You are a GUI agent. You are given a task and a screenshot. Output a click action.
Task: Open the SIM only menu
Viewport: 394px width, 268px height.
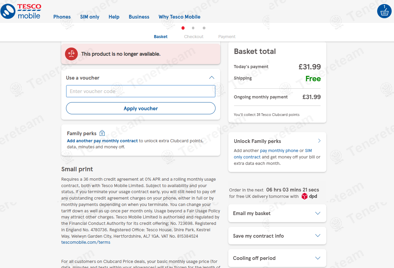click(x=90, y=17)
